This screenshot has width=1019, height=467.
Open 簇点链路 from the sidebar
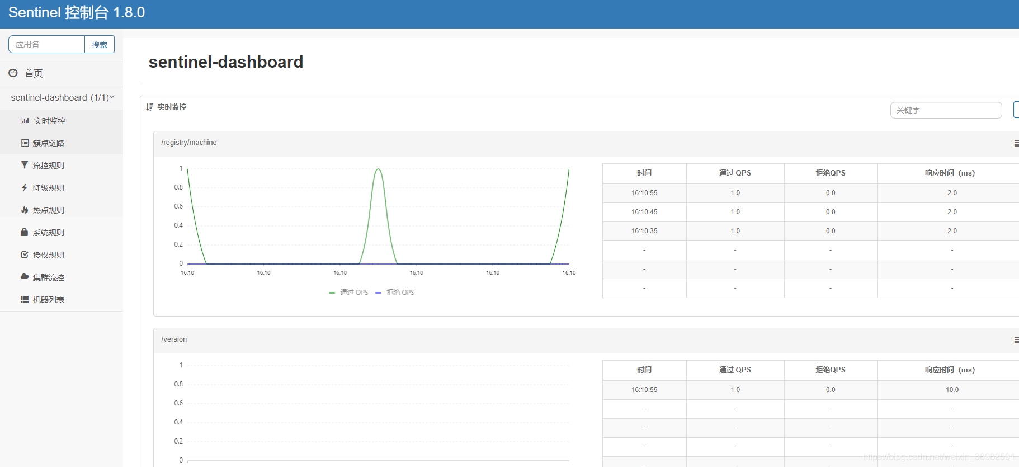(x=48, y=143)
